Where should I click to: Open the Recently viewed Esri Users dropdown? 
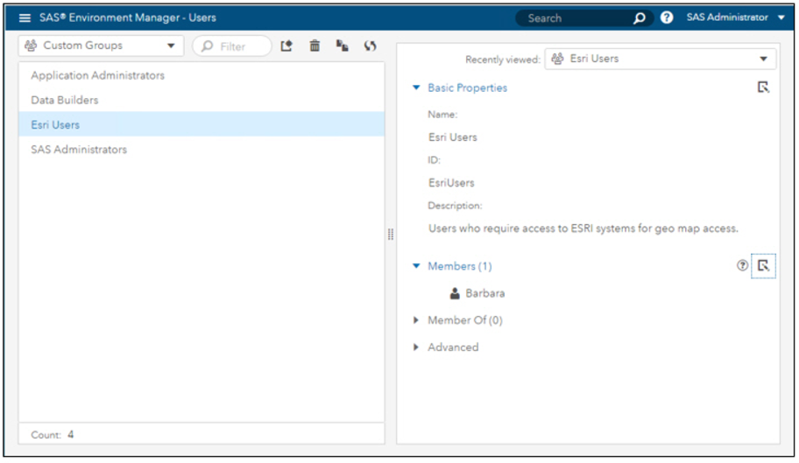click(661, 59)
